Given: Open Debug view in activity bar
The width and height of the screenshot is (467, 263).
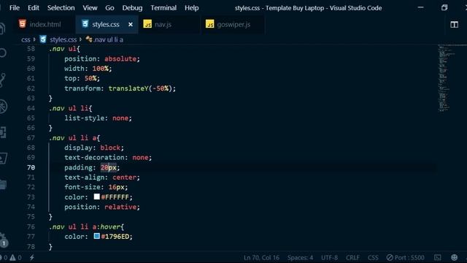Looking at the screenshot, I should (x=3, y=106).
